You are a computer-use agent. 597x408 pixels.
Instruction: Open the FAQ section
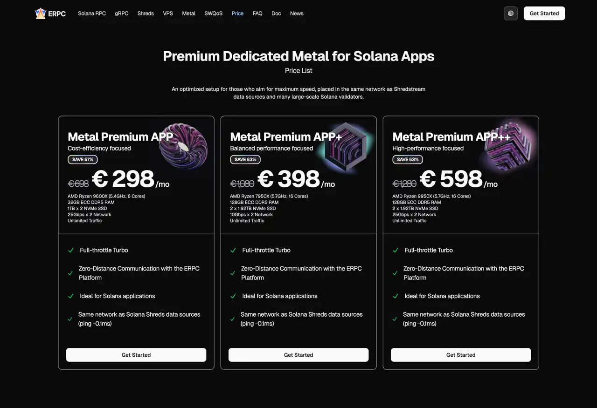pyautogui.click(x=257, y=14)
